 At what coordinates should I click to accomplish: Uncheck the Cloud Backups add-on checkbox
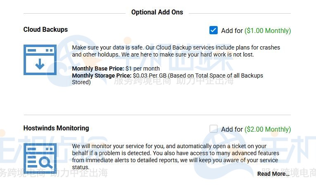coord(213,30)
